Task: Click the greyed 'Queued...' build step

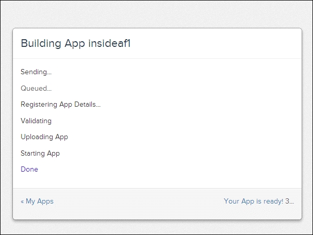Action: (36, 88)
